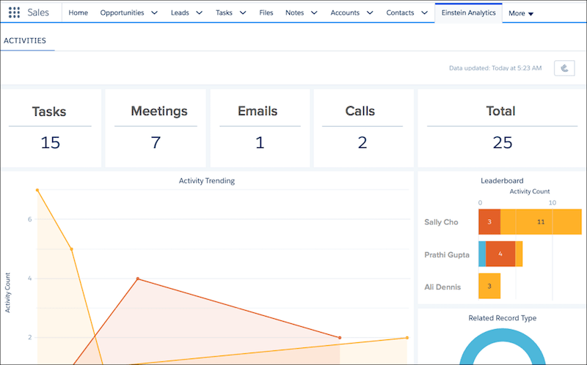Open the Accounts tab
The width and height of the screenshot is (587, 365).
tap(345, 12)
